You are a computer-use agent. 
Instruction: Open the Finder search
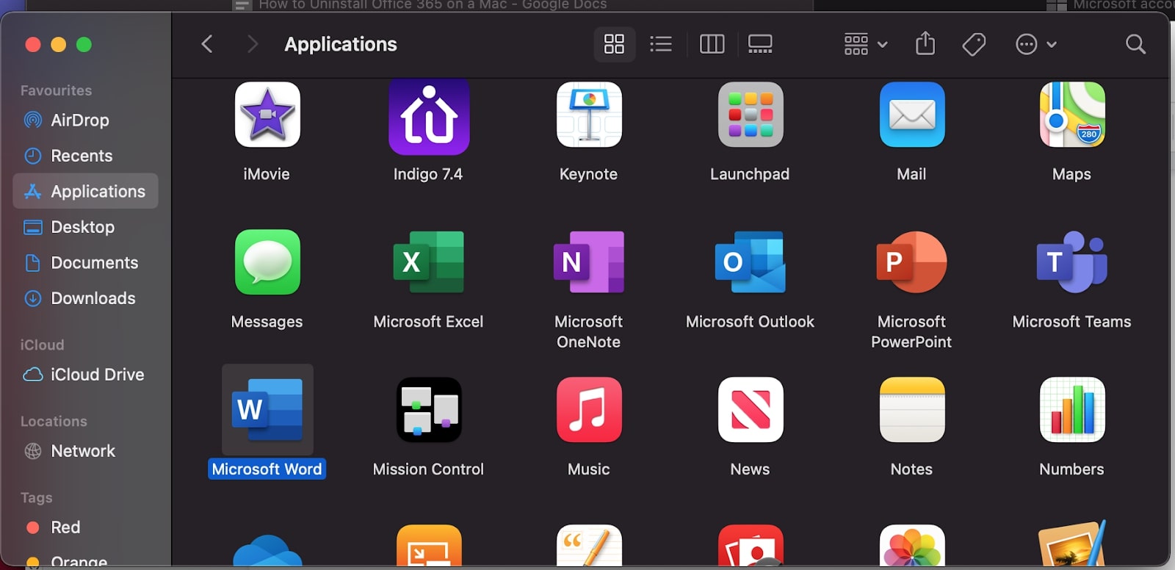coord(1135,44)
